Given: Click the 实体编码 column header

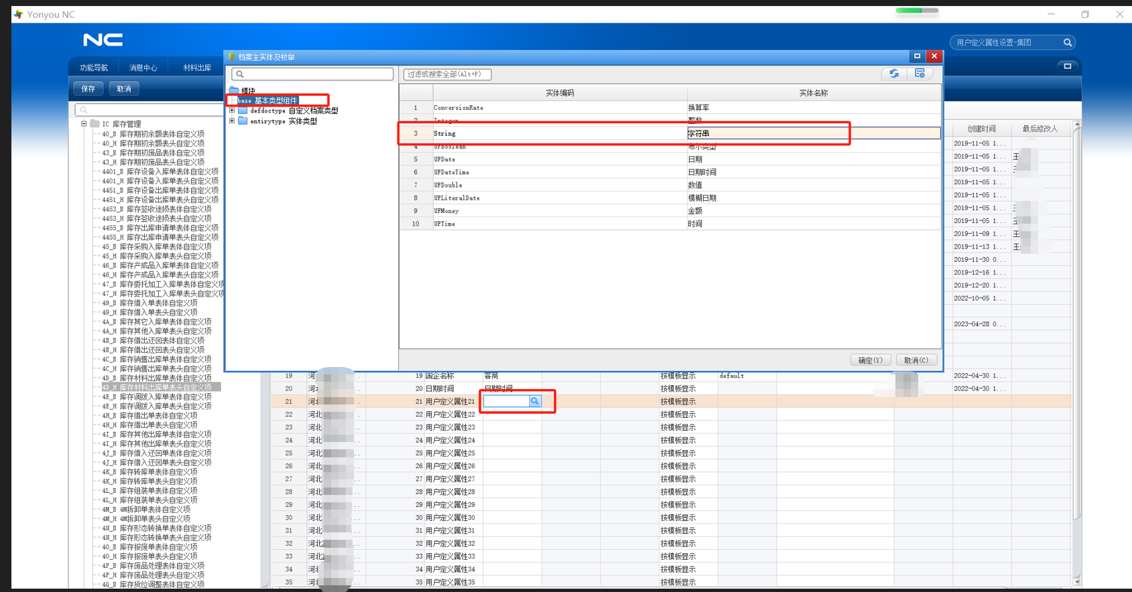Looking at the screenshot, I should click(560, 93).
